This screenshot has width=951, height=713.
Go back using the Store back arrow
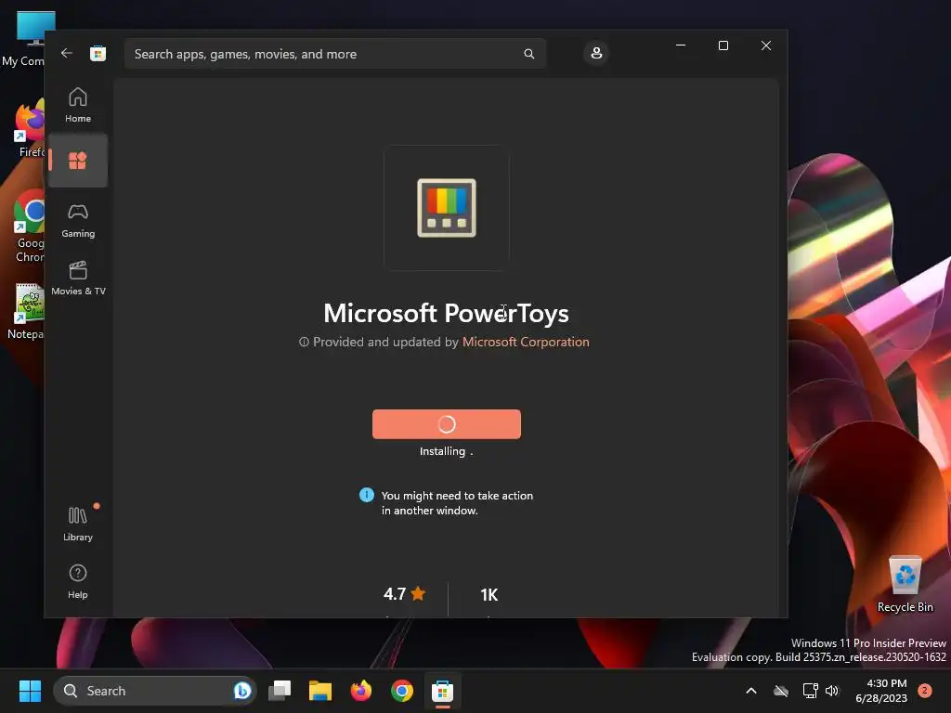coord(67,53)
